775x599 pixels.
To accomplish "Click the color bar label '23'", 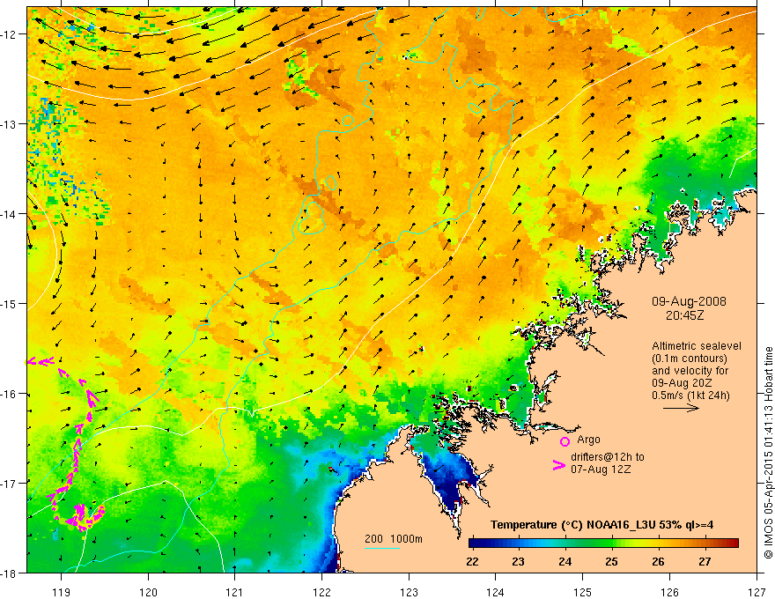I will coord(518,561).
